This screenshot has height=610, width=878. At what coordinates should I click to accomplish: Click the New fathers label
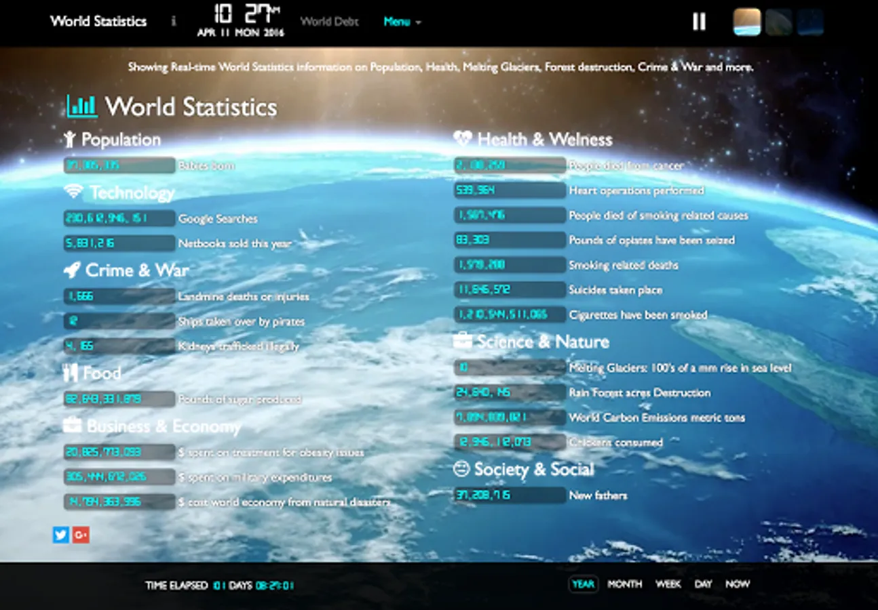(x=598, y=495)
